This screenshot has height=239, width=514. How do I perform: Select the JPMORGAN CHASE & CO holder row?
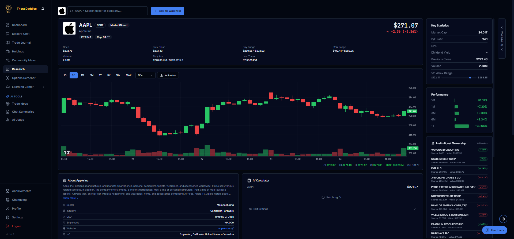[459, 179]
